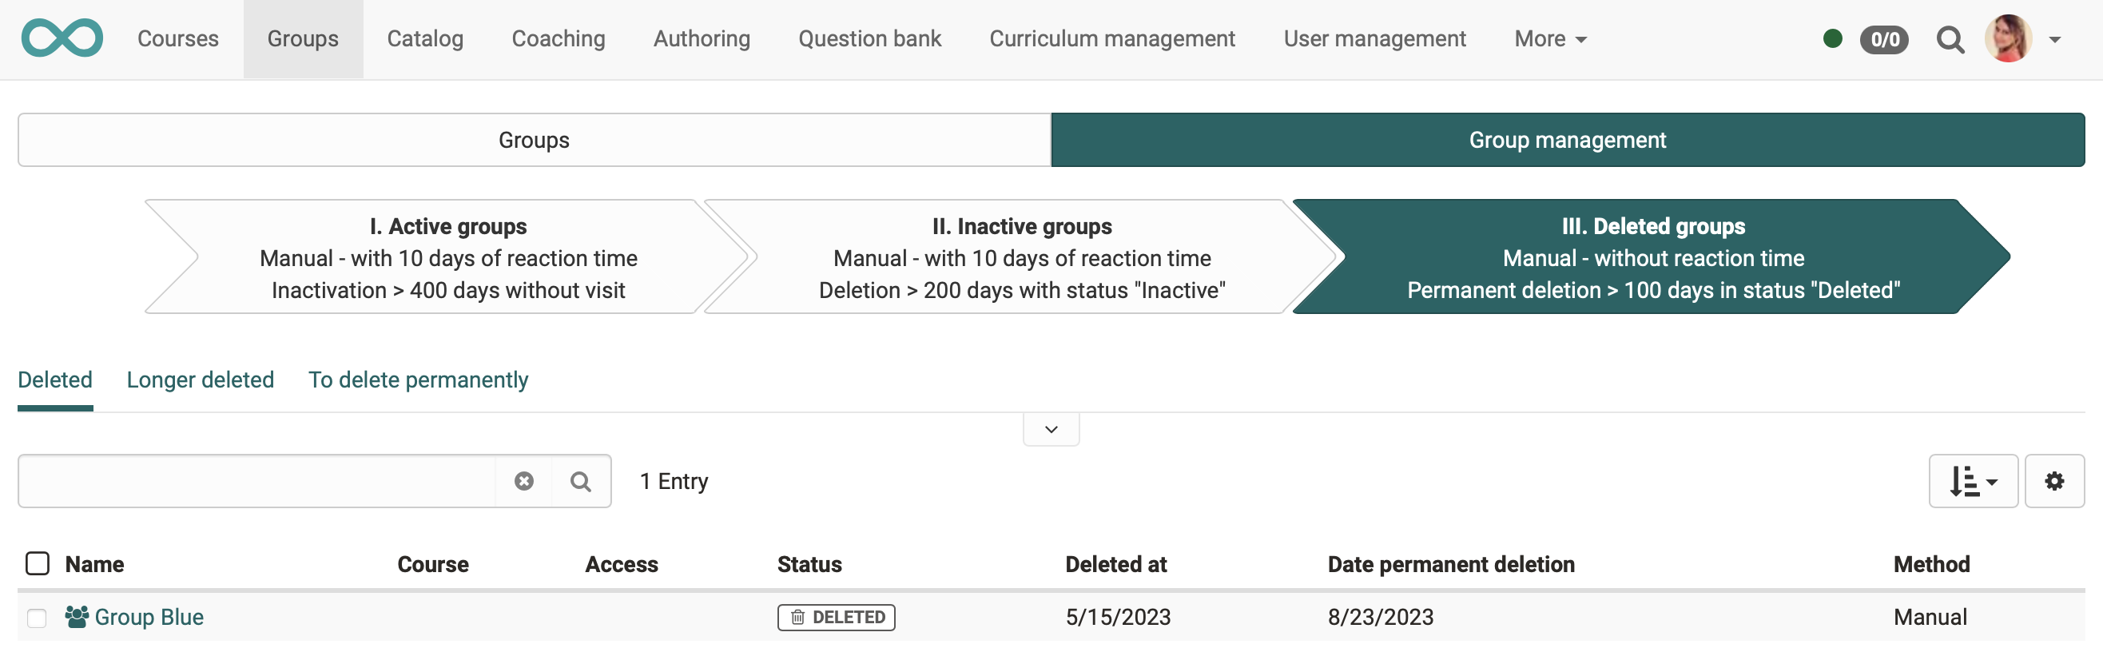Select the III. Deleted groups step

click(x=1653, y=257)
